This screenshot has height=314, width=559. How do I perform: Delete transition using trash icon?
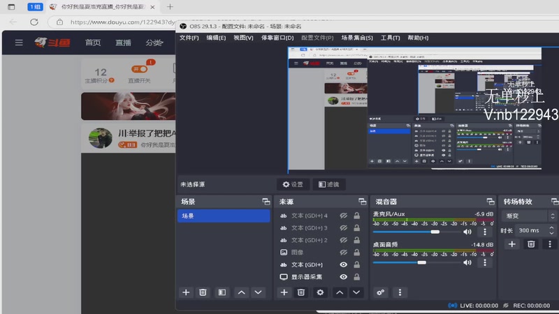[x=531, y=244]
